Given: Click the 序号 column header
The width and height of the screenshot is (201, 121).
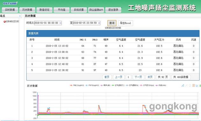Looking at the screenshot, I should click(32, 40).
